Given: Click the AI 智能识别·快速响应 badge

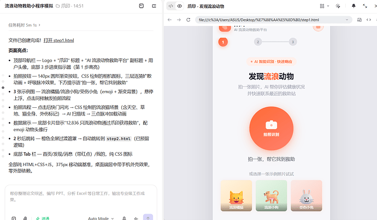Looking at the screenshot, I should coord(271,62).
